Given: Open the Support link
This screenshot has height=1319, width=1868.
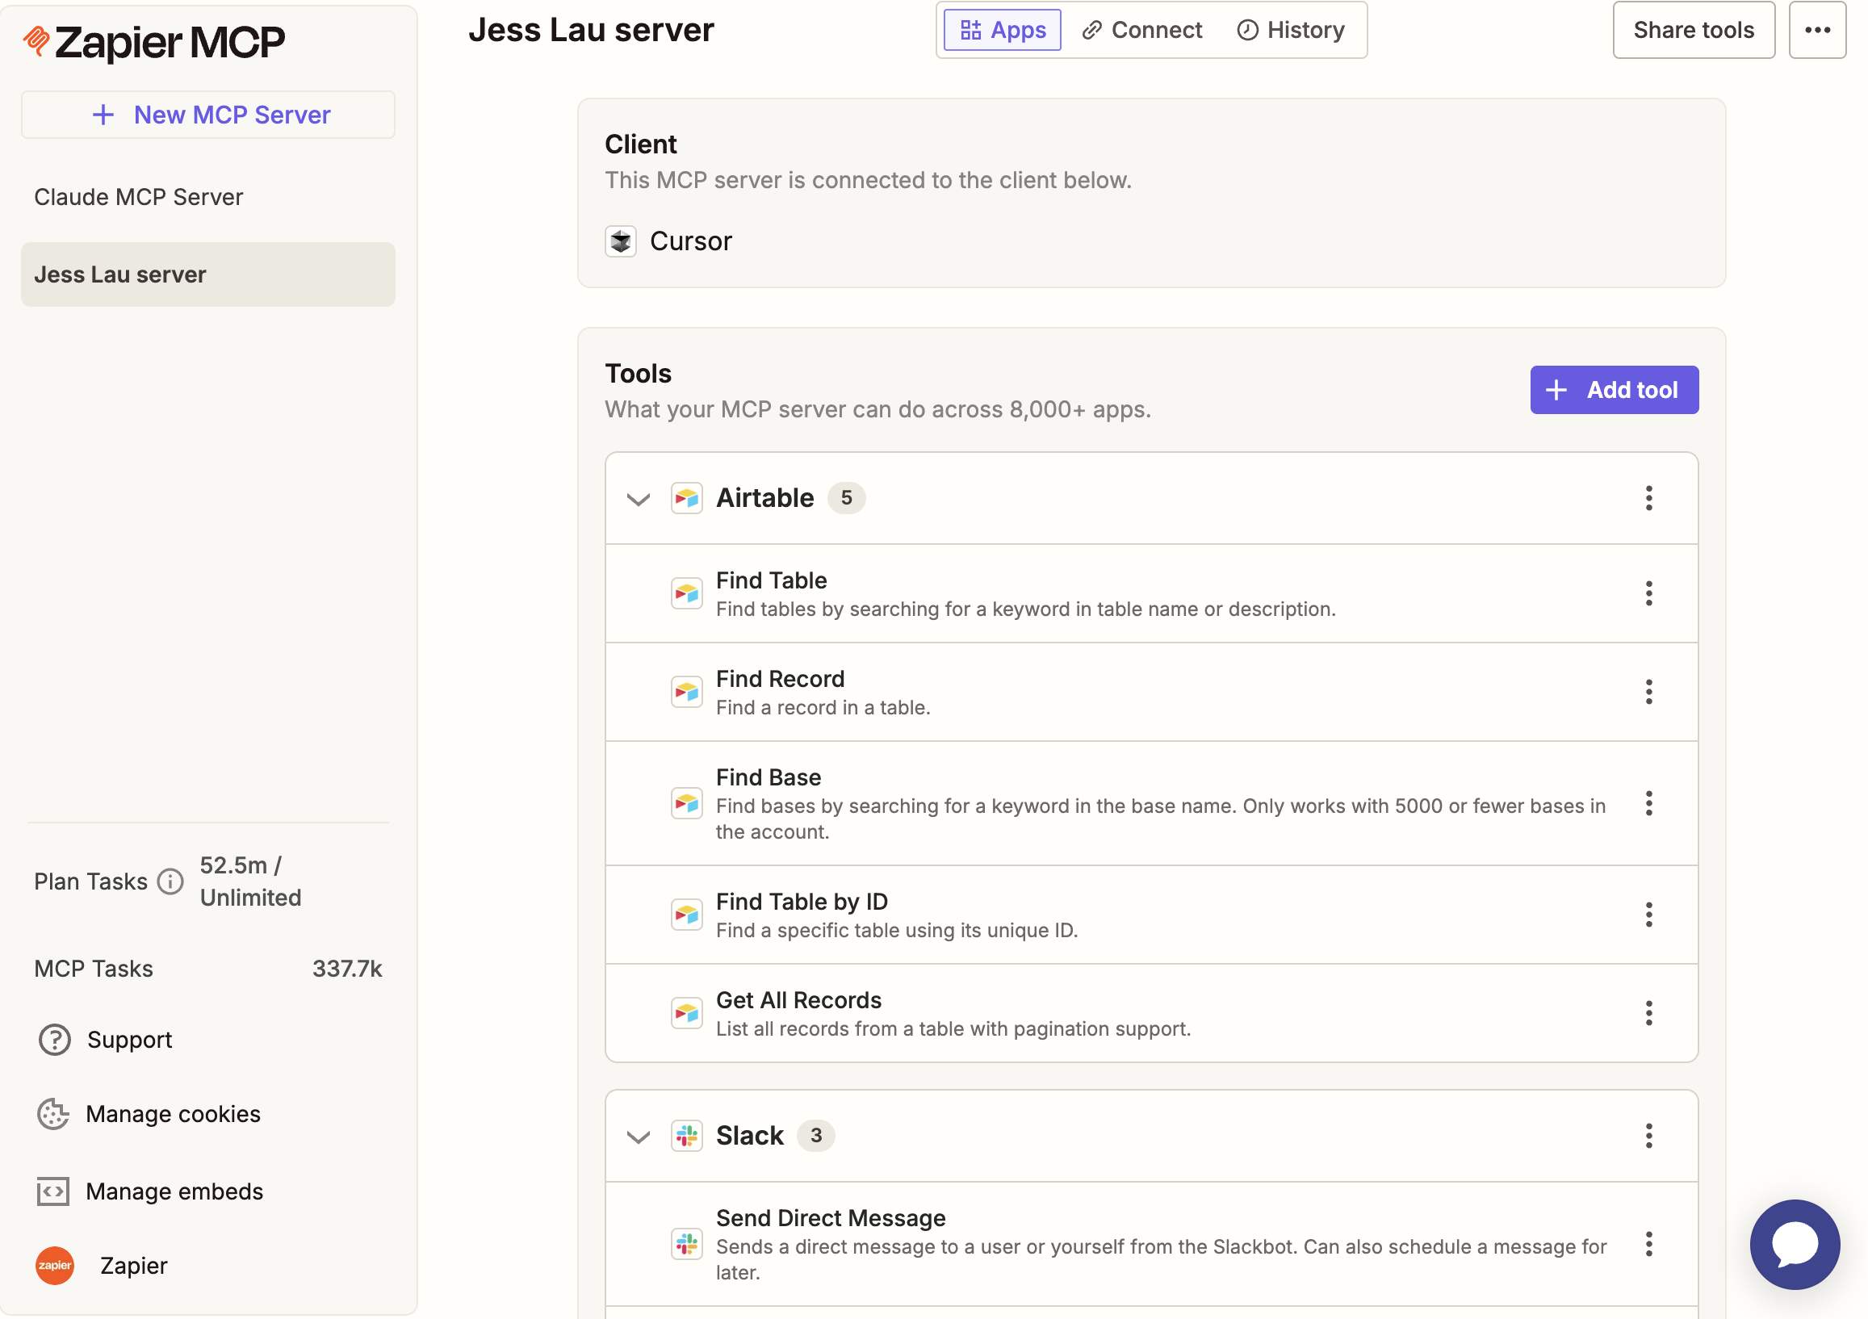Looking at the screenshot, I should [x=129, y=1040].
